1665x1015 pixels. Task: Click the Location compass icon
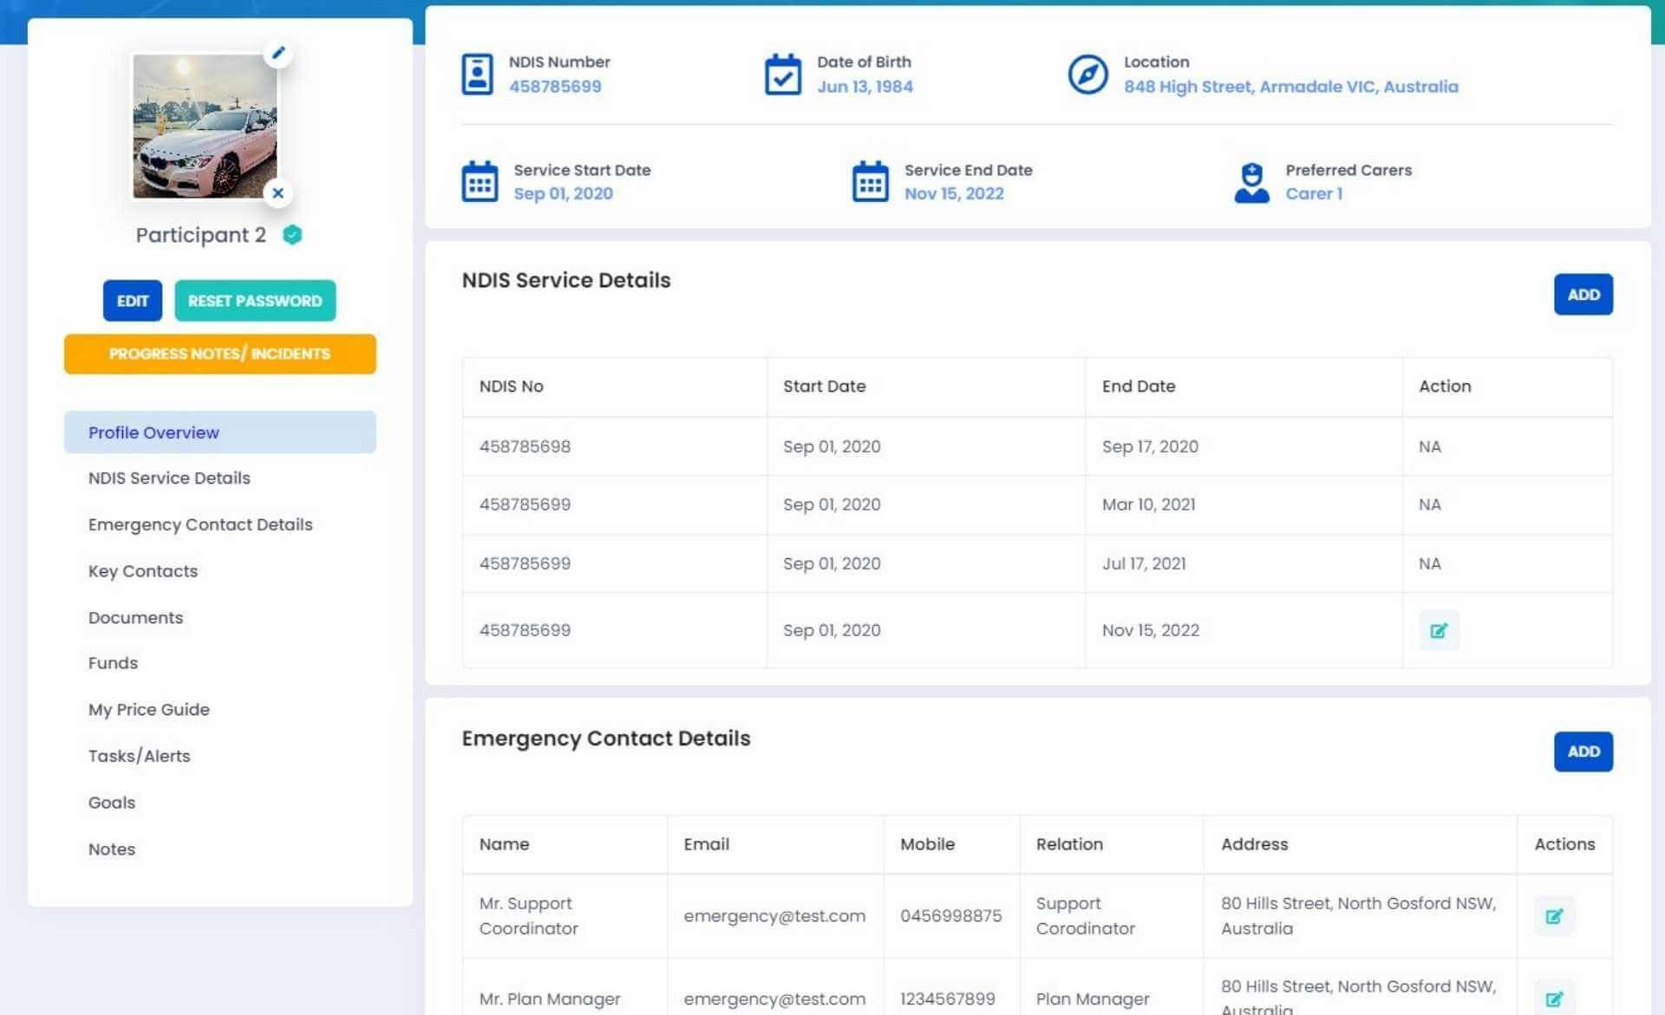pos(1087,75)
